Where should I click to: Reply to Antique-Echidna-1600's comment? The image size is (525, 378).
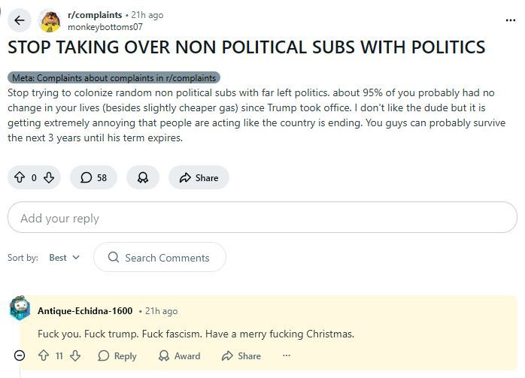click(x=117, y=355)
